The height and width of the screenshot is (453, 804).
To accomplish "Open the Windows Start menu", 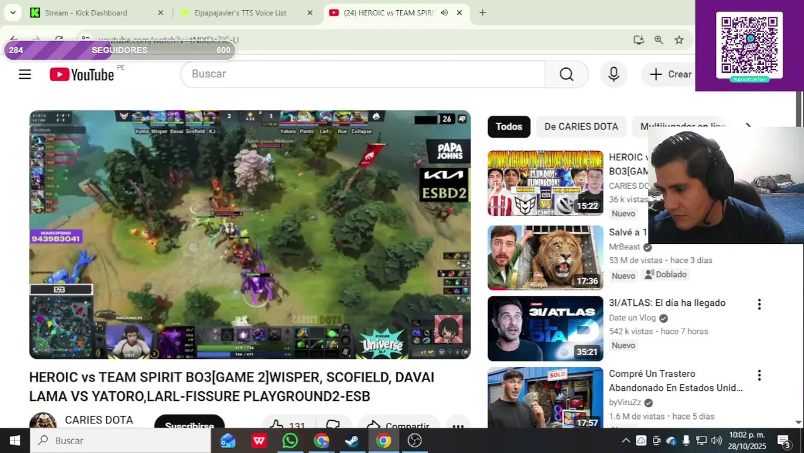I will point(15,440).
